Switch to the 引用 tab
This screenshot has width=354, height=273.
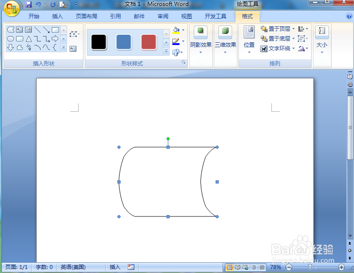pyautogui.click(x=115, y=16)
